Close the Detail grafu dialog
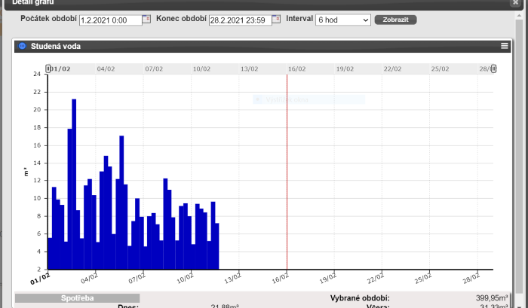This screenshot has height=308, width=528. 515,3
